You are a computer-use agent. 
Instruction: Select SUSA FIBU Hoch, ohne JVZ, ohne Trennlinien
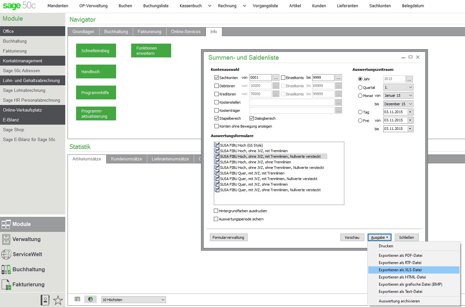pos(255,162)
